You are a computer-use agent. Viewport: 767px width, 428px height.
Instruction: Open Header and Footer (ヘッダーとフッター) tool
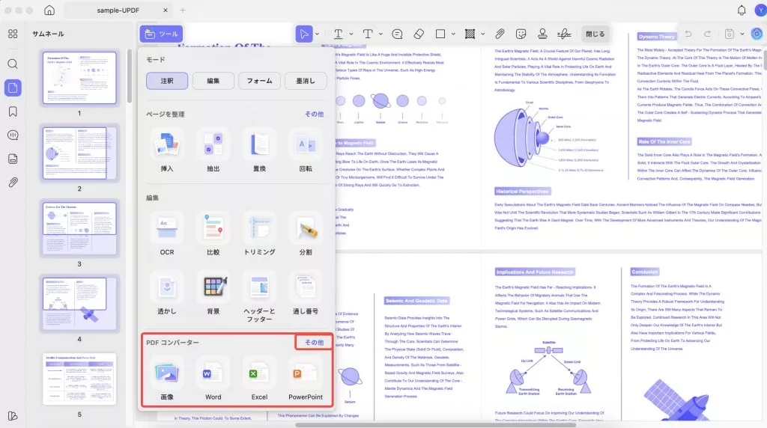click(x=259, y=297)
